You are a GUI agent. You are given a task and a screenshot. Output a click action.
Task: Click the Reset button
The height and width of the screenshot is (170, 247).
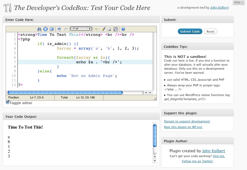tap(210, 31)
